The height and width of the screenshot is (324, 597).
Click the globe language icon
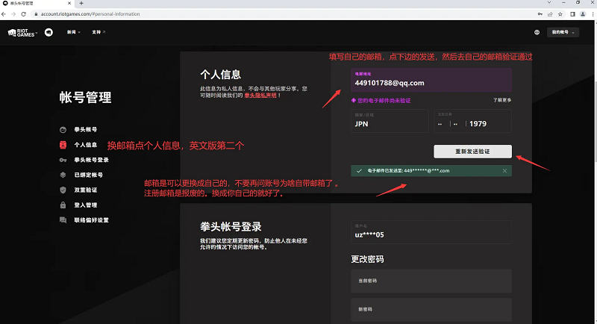click(x=537, y=32)
